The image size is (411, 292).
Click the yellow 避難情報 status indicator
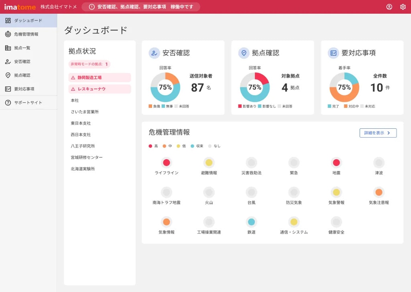(209, 162)
